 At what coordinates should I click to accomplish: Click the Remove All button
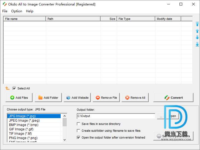[135, 98]
